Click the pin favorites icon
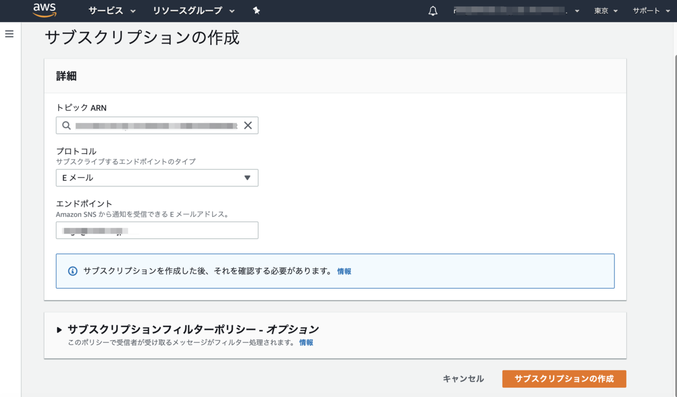Viewport: 677px width, 397px height. coord(256,10)
